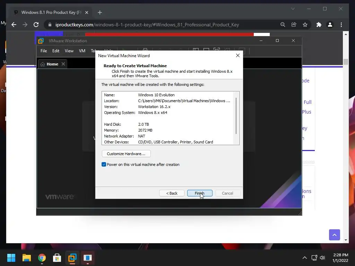Bookmark this page with the star

click(x=305, y=25)
